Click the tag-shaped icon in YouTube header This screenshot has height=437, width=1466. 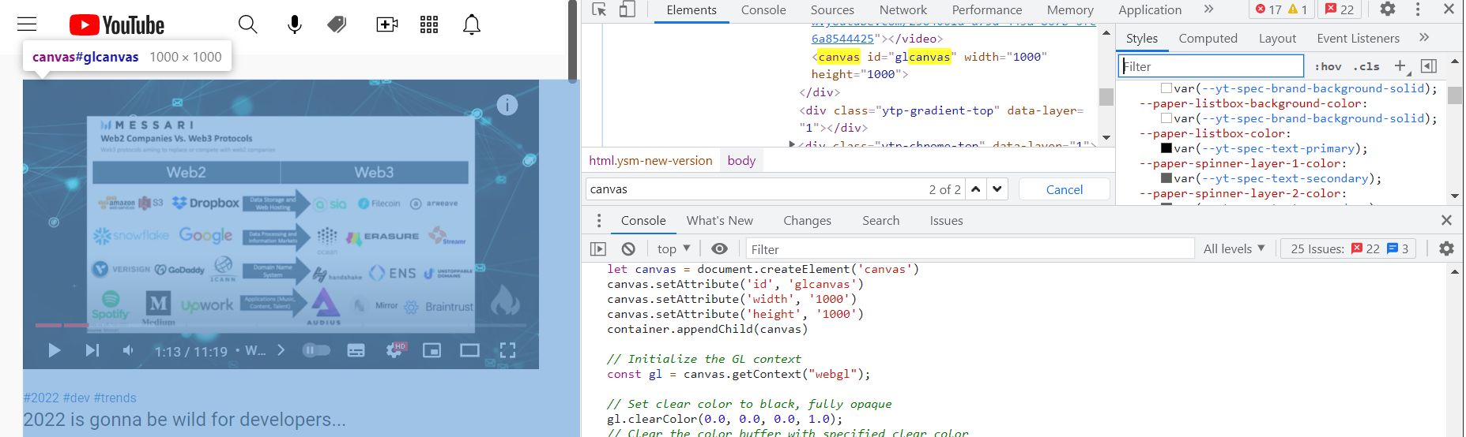tap(337, 24)
